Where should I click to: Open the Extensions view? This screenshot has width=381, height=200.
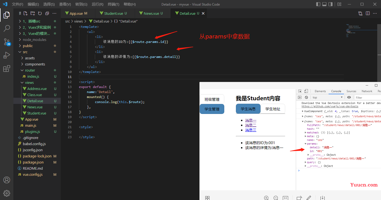[x=7, y=69]
